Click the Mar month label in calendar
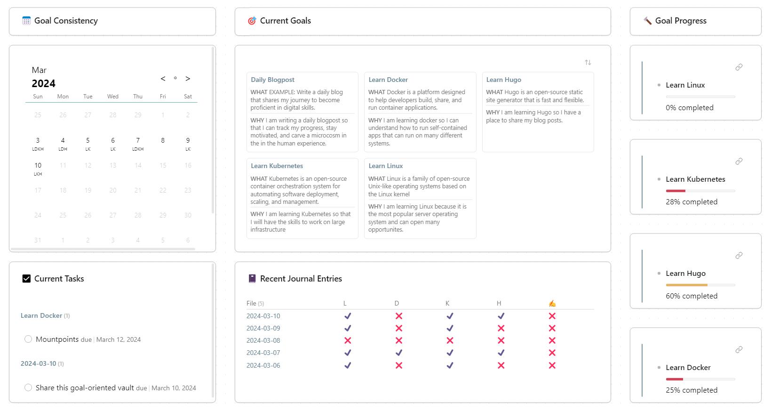The width and height of the screenshot is (771, 411). pyautogui.click(x=39, y=70)
